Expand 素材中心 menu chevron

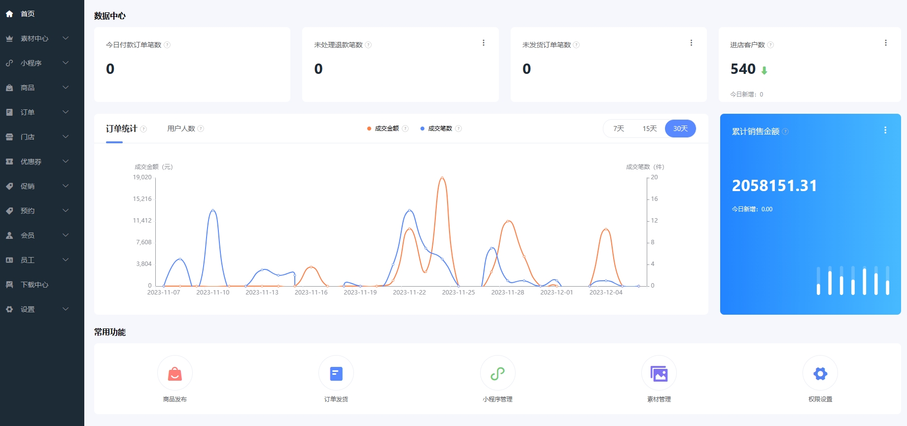[x=66, y=38]
